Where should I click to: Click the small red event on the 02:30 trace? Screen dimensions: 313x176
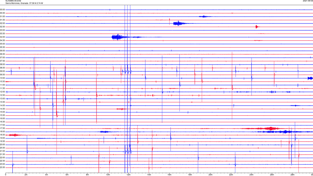(257, 26)
